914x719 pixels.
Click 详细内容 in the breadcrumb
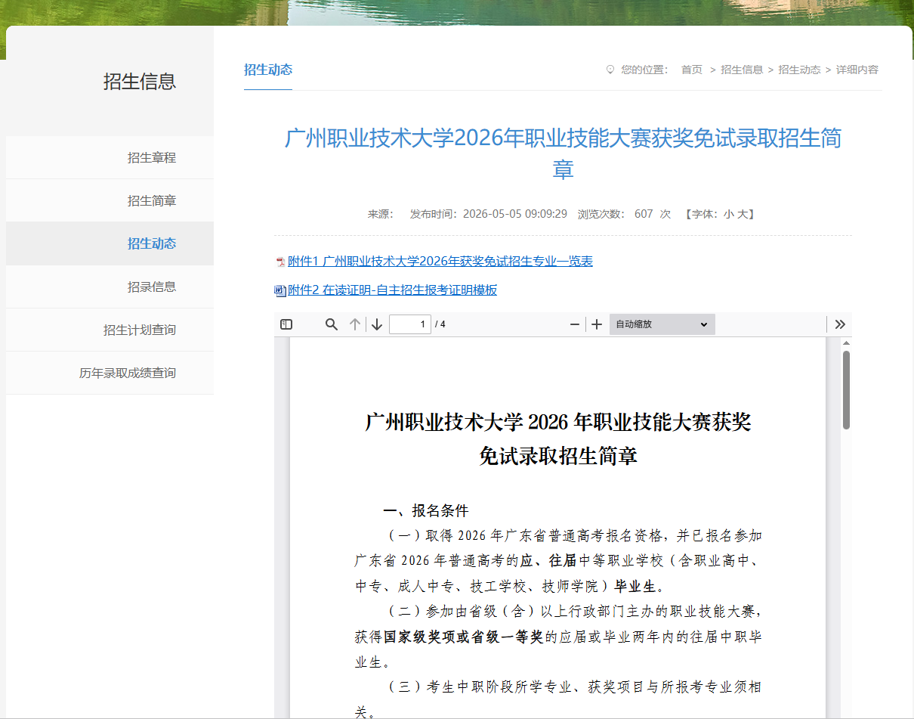tap(857, 70)
